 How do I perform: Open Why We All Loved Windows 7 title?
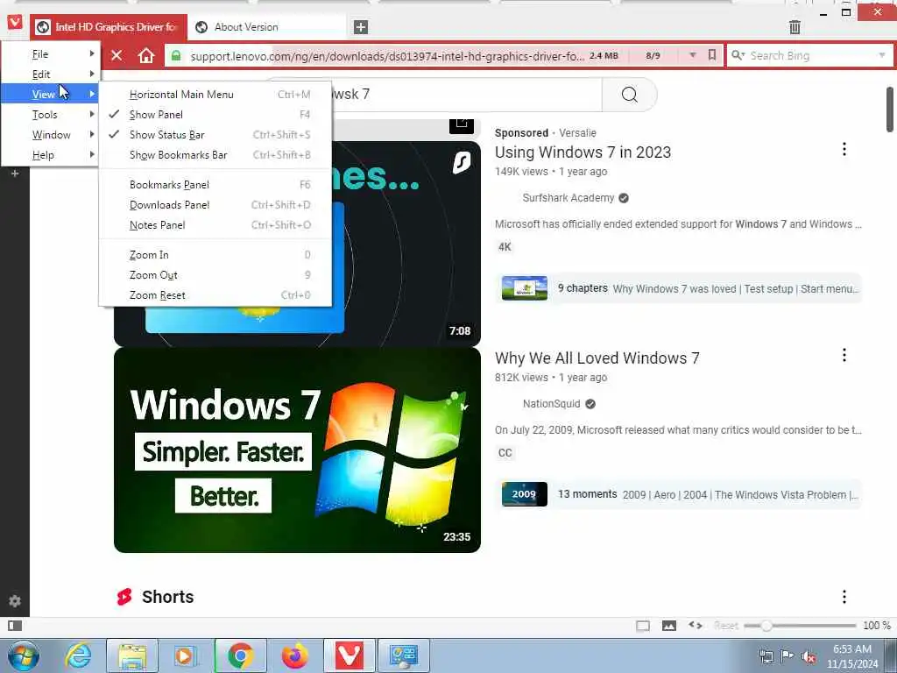[x=597, y=358]
